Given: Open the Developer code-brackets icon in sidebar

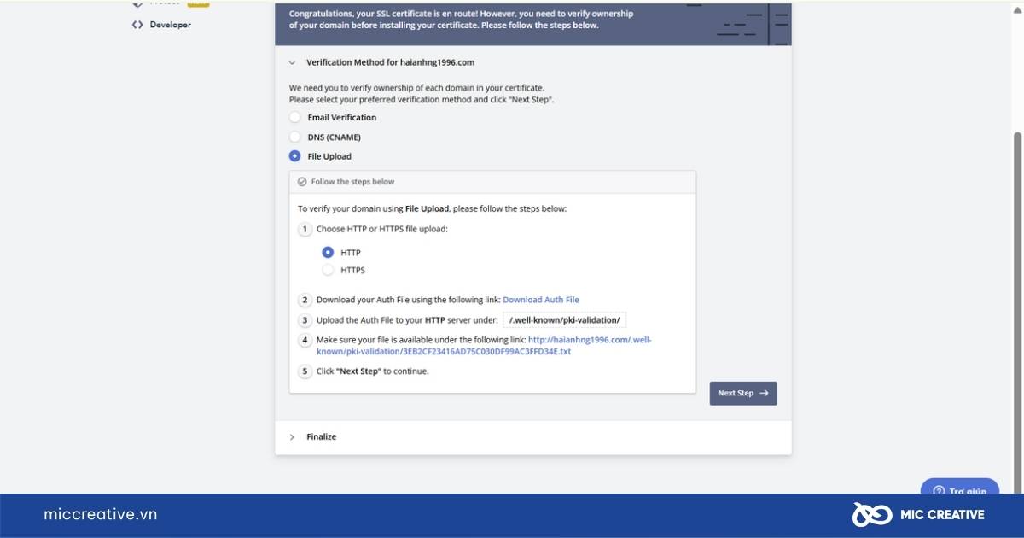Looking at the screenshot, I should [x=137, y=25].
